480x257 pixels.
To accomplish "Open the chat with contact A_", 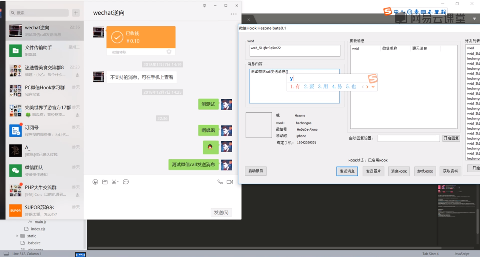I will (x=45, y=151).
